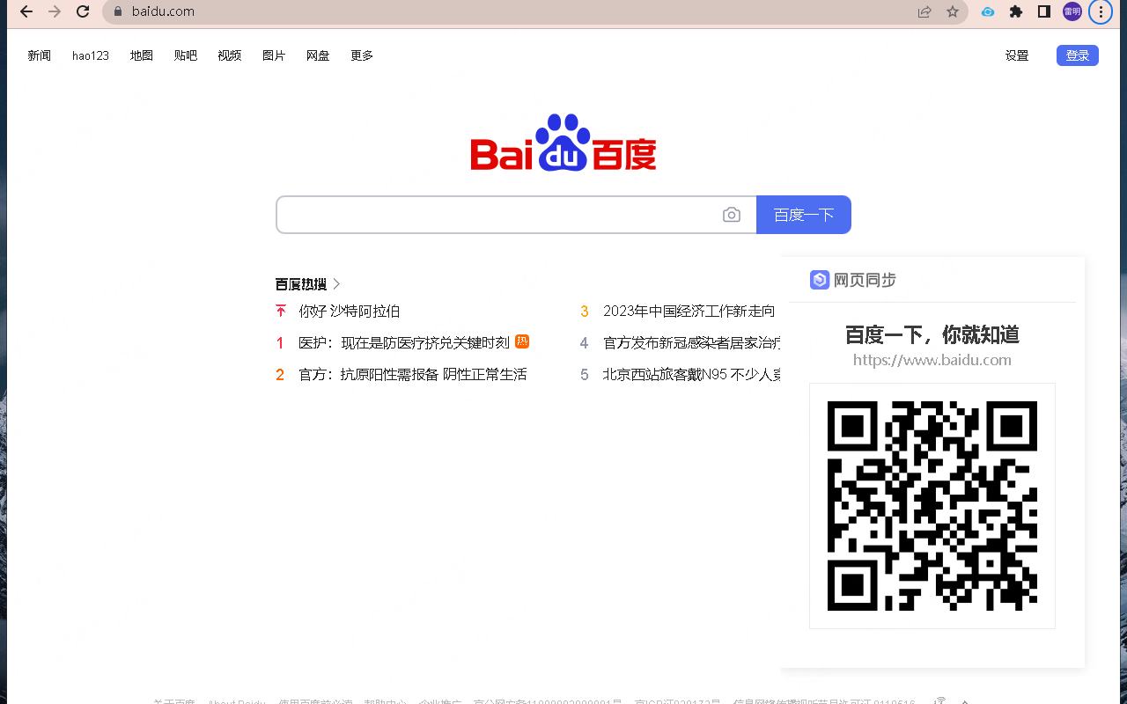Click the orange 热 badge
1127x704 pixels.
[x=522, y=341]
